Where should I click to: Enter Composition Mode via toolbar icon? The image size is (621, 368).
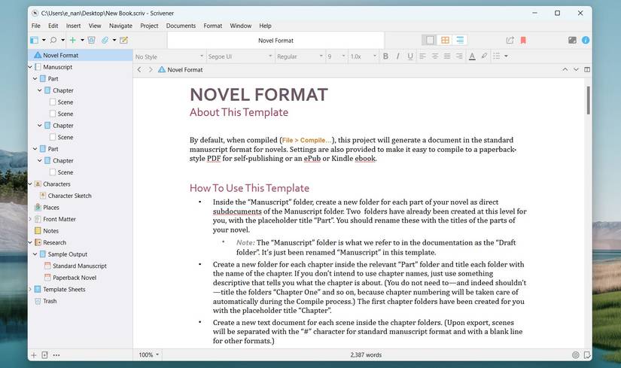[572, 40]
